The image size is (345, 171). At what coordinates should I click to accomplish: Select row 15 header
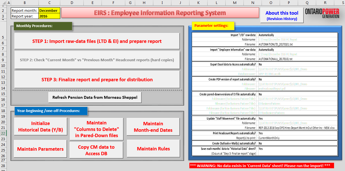[3, 94]
